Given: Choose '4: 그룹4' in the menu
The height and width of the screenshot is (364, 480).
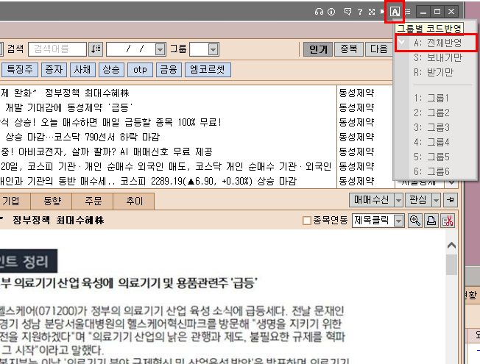Looking at the screenshot, I should pyautogui.click(x=436, y=142).
